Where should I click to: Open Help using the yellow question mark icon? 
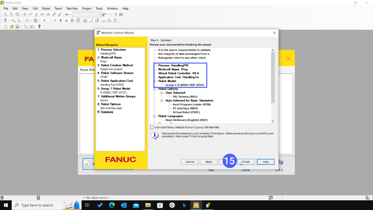tap(39, 26)
